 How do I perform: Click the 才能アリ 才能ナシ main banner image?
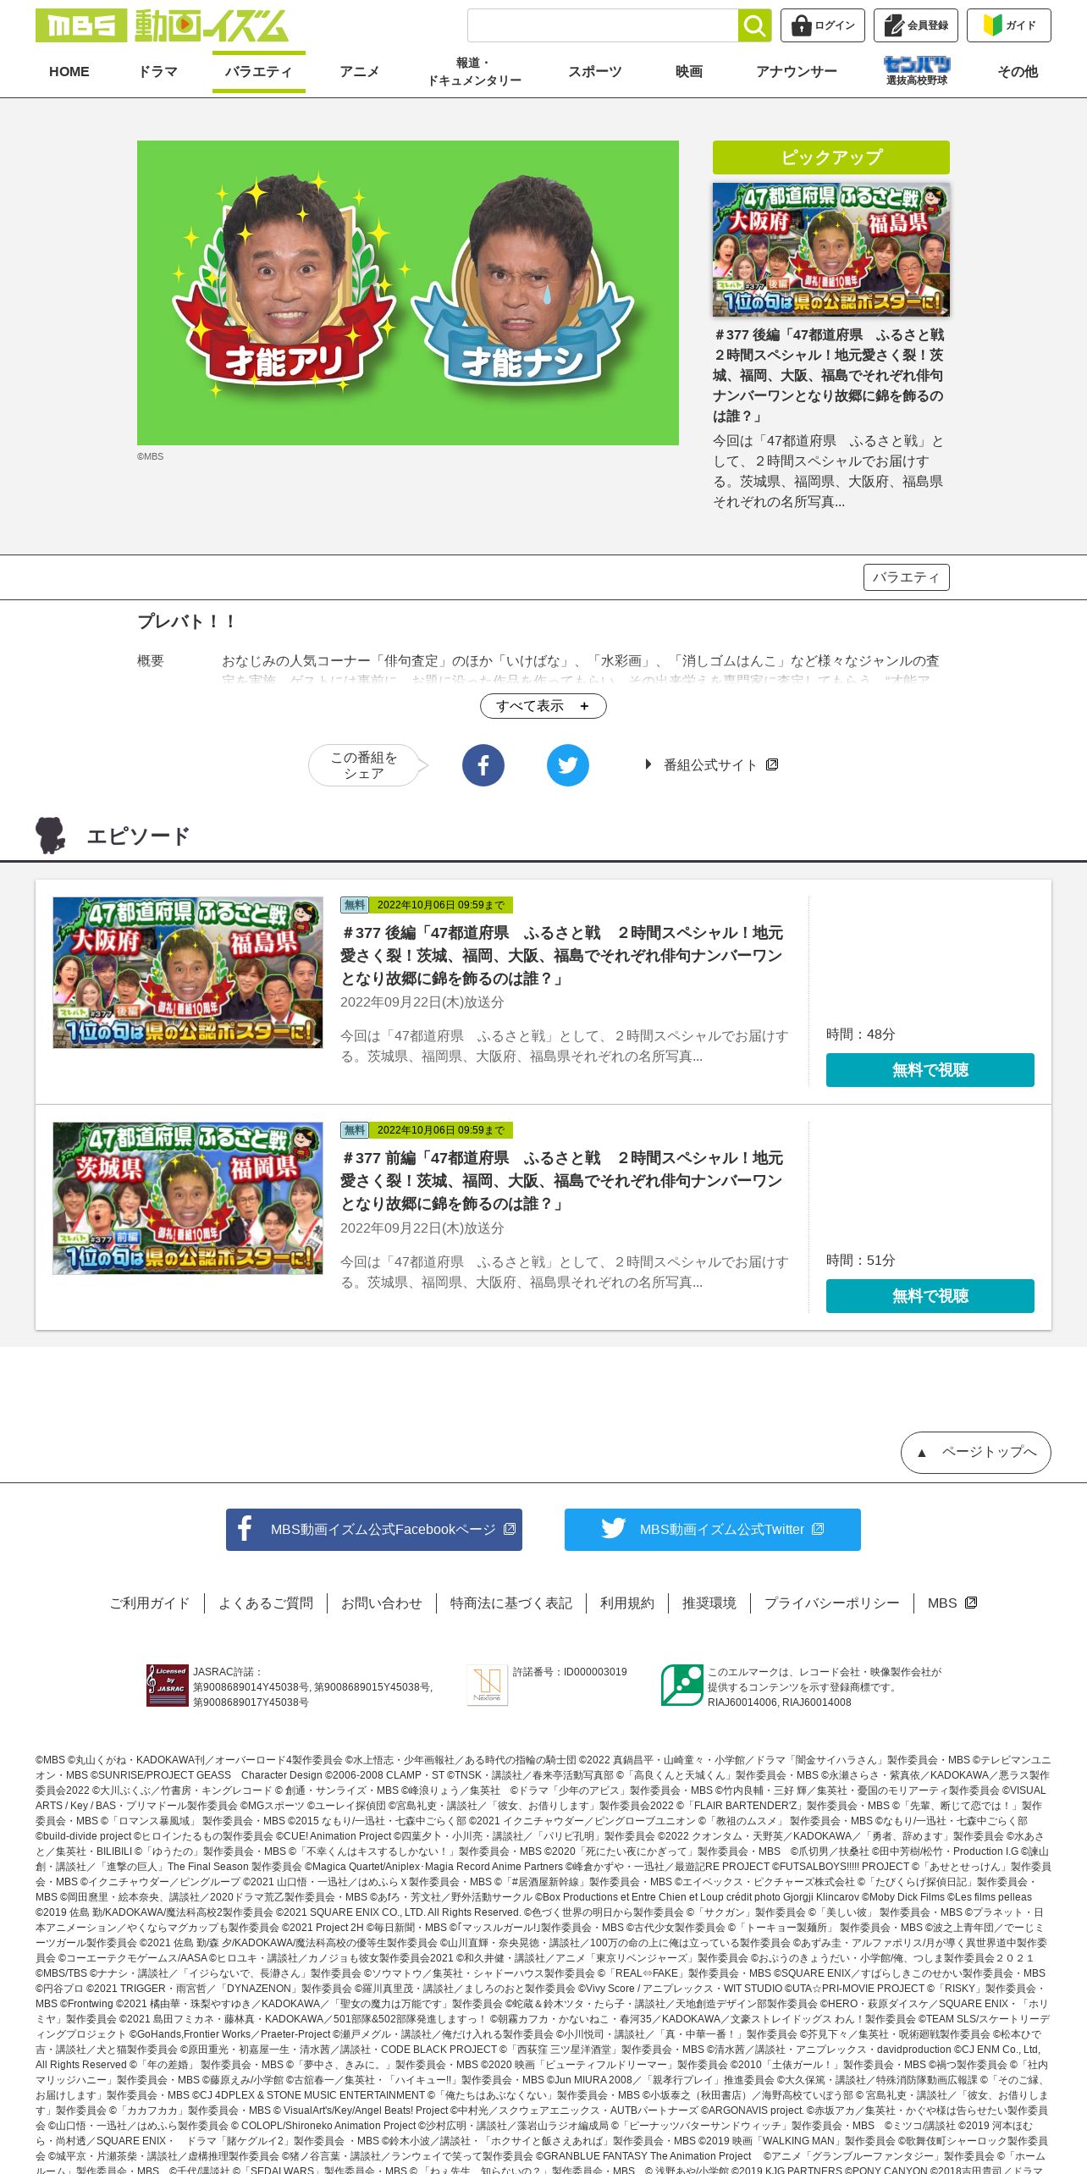click(x=408, y=293)
